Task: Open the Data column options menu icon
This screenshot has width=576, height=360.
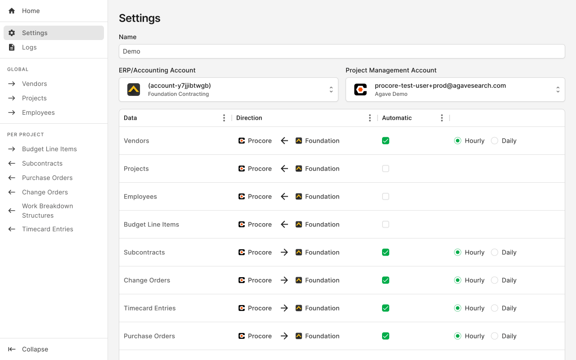Action: point(224,118)
